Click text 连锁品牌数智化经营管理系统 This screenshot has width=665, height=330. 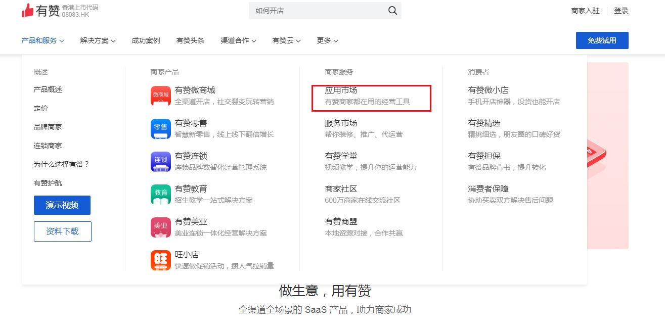221,167
